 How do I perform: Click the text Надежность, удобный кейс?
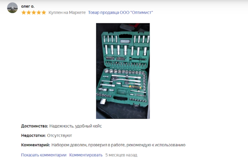click(x=76, y=126)
